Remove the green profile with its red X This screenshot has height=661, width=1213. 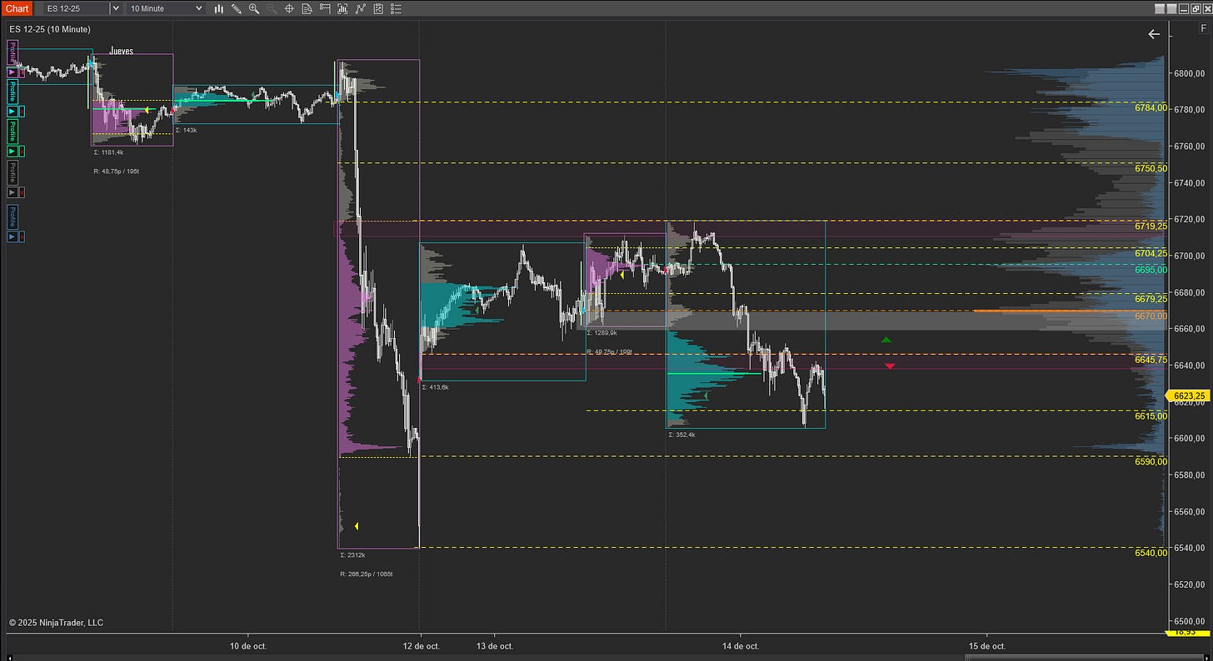(22, 152)
